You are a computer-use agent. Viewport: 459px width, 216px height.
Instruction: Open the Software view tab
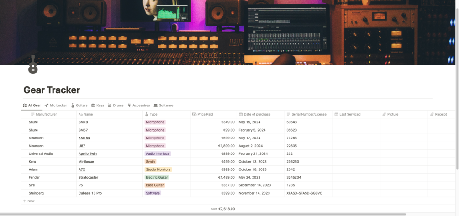coord(164,105)
